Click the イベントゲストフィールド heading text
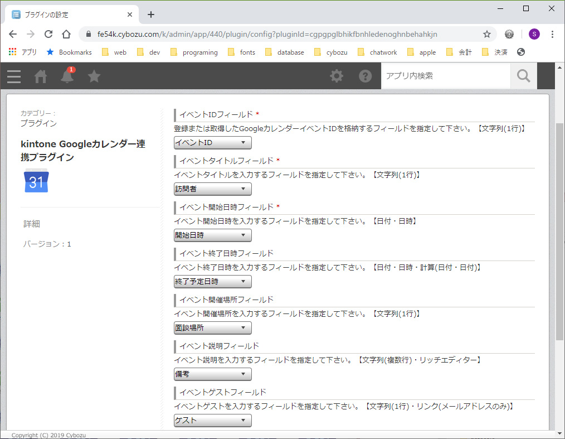565x439 pixels. click(x=223, y=392)
